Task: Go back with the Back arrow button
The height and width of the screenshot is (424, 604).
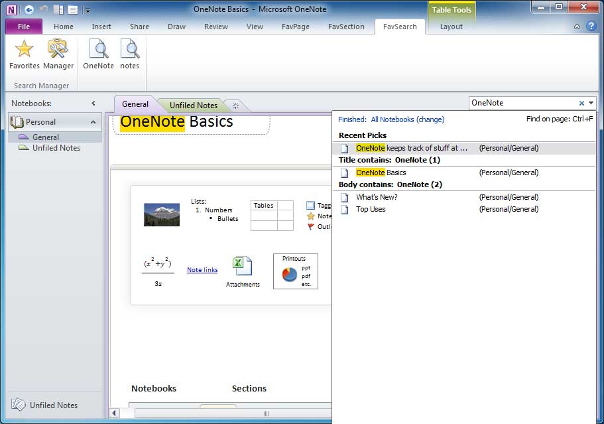Action: coord(29,10)
